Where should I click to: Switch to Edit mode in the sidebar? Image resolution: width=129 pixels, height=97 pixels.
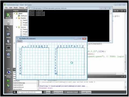point(8,22)
